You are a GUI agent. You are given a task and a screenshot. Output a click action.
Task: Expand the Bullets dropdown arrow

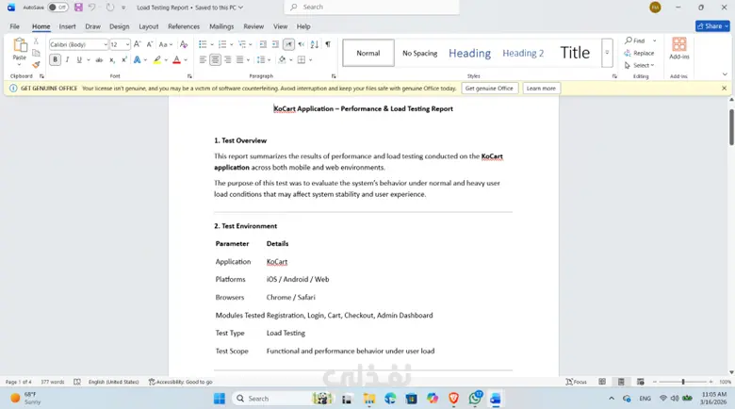tap(212, 44)
